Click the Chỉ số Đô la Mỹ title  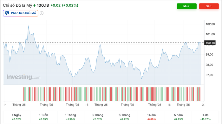(17, 5)
